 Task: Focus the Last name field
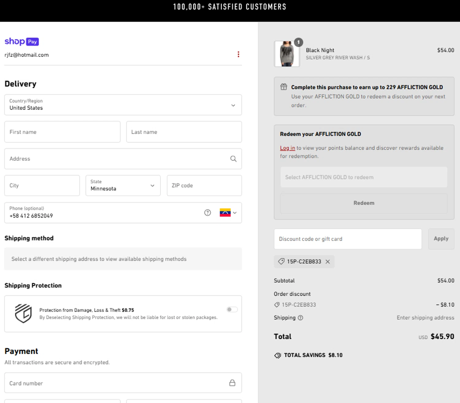184,132
